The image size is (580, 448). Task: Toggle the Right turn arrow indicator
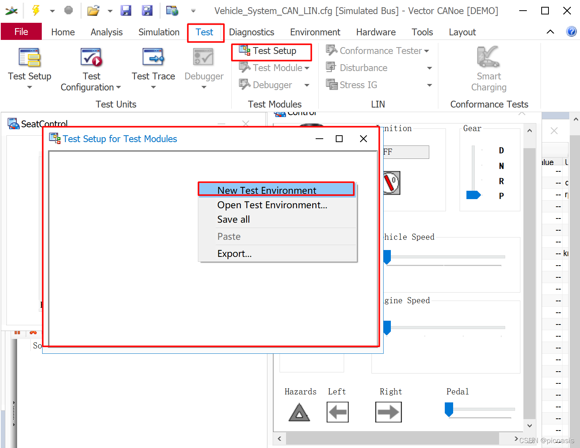(x=389, y=412)
